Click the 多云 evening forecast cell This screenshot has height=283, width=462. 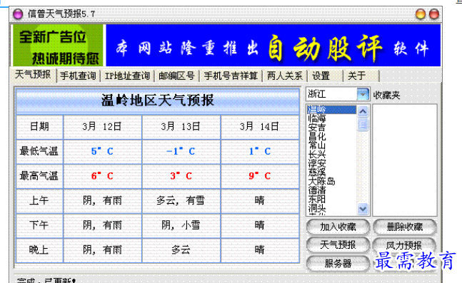coord(181,250)
